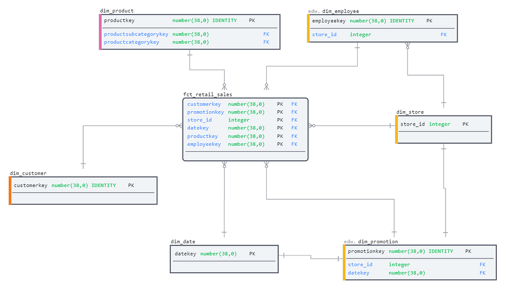
Task: Click PK marker of productkey in dim_product
Action: [x=252, y=20]
